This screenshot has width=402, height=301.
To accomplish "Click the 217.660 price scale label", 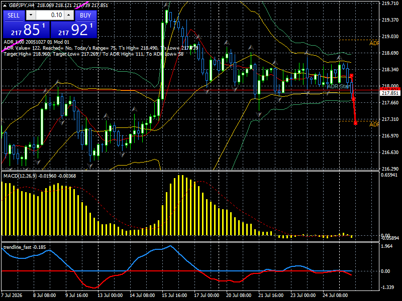I will click(390, 103).
